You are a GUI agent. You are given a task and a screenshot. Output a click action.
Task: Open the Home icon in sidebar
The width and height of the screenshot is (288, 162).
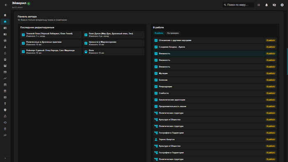coord(5,22)
